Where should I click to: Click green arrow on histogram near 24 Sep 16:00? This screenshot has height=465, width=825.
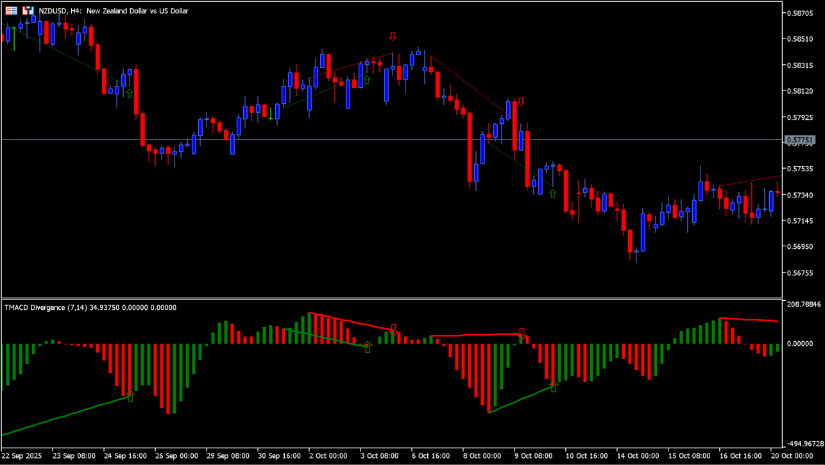point(130,396)
